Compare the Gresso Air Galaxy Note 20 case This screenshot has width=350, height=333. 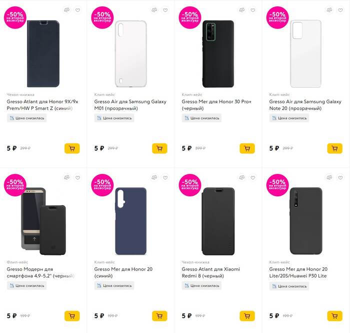tap(329, 10)
